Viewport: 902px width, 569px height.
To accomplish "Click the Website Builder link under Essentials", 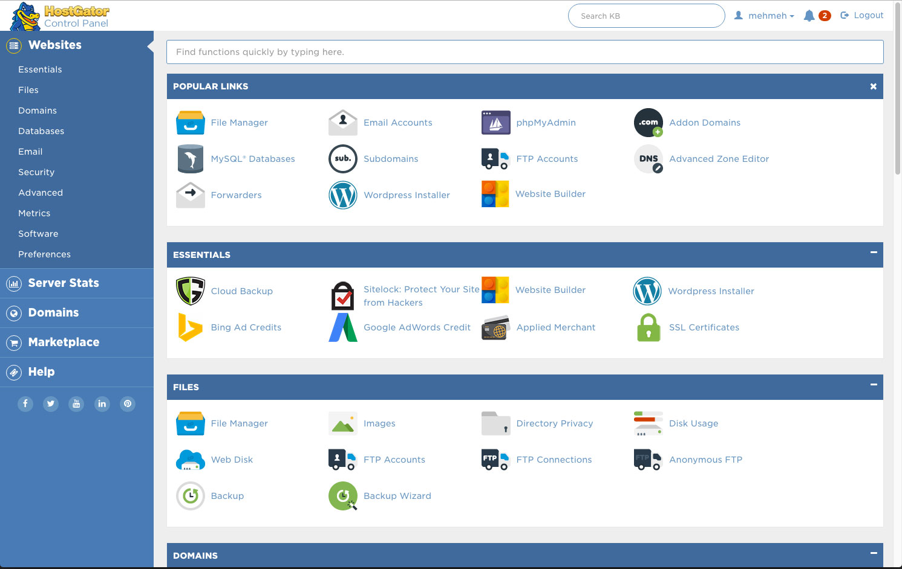I will pos(551,290).
